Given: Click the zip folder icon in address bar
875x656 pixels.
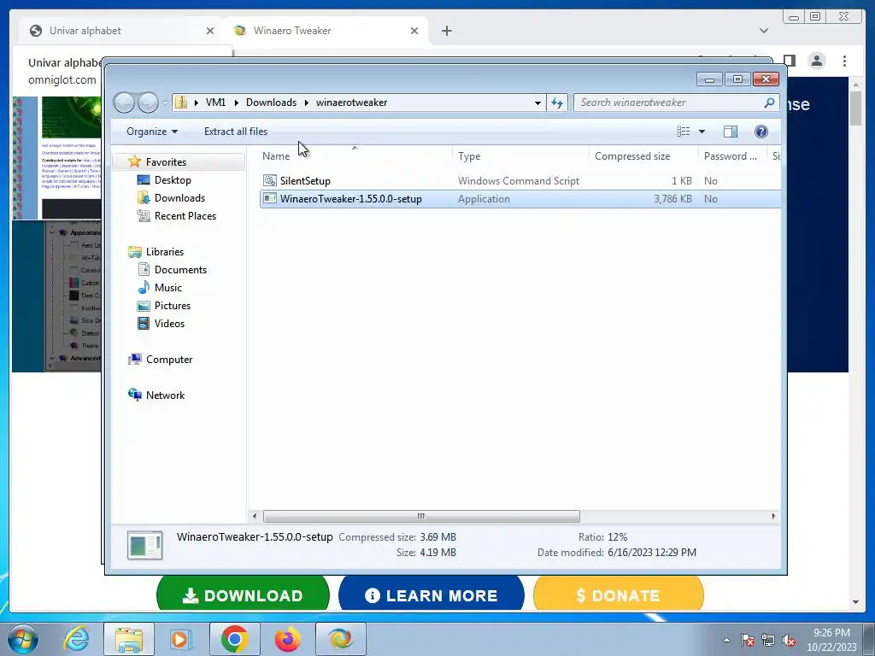Looking at the screenshot, I should coord(181,102).
